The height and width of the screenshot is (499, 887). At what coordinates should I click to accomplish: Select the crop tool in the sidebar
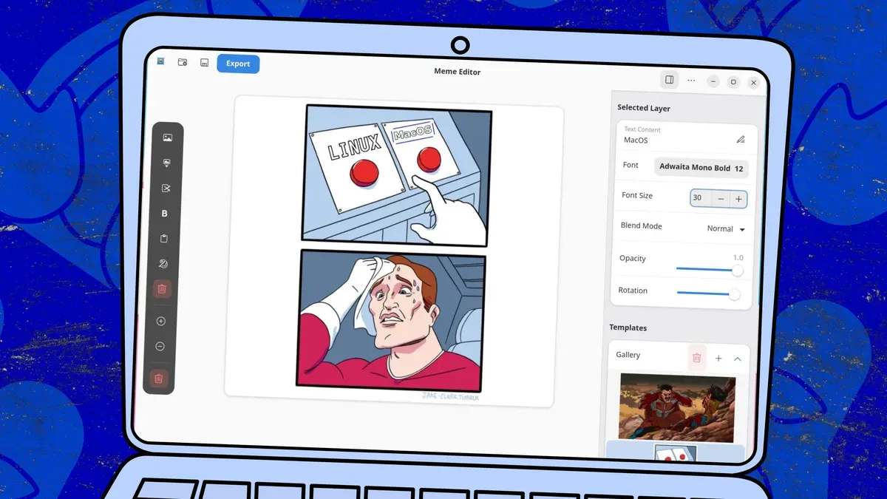coord(166,188)
